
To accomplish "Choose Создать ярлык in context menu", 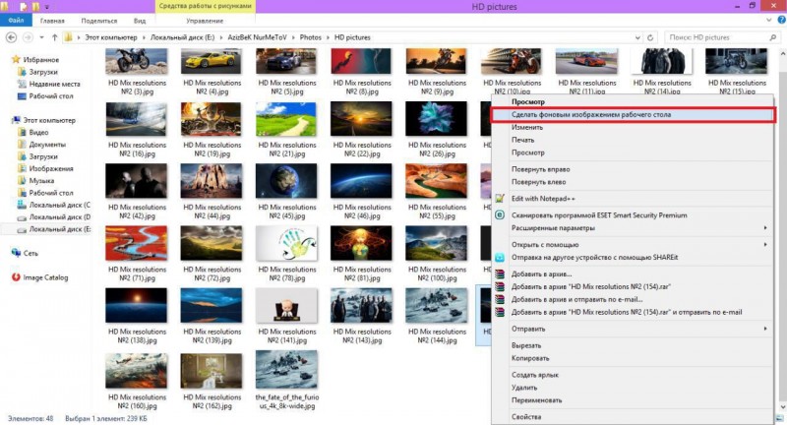I will click(633, 376).
